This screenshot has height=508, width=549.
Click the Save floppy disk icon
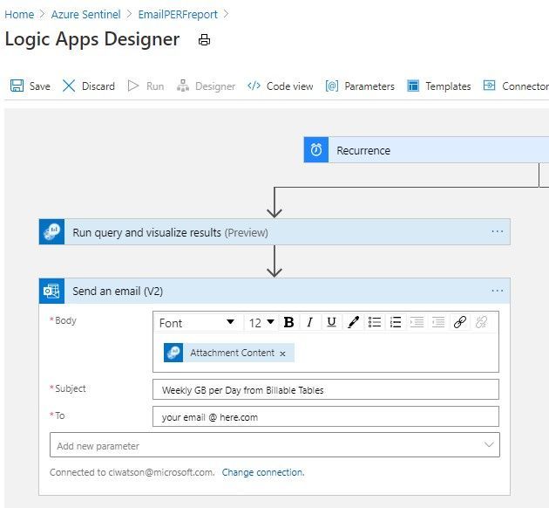[x=17, y=86]
